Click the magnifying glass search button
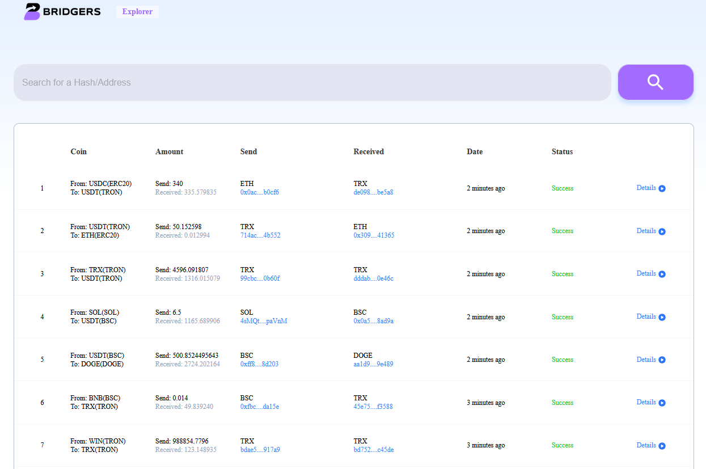This screenshot has height=469, width=706. point(655,82)
